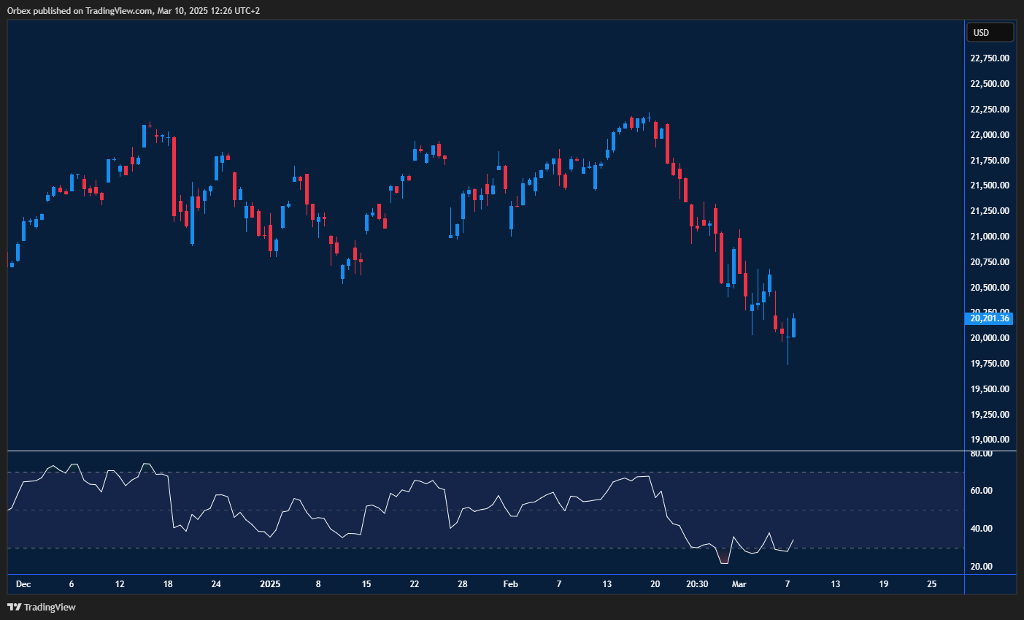1024x620 pixels.
Task: Click the 2025 year marker on the axis
Action: click(x=271, y=584)
